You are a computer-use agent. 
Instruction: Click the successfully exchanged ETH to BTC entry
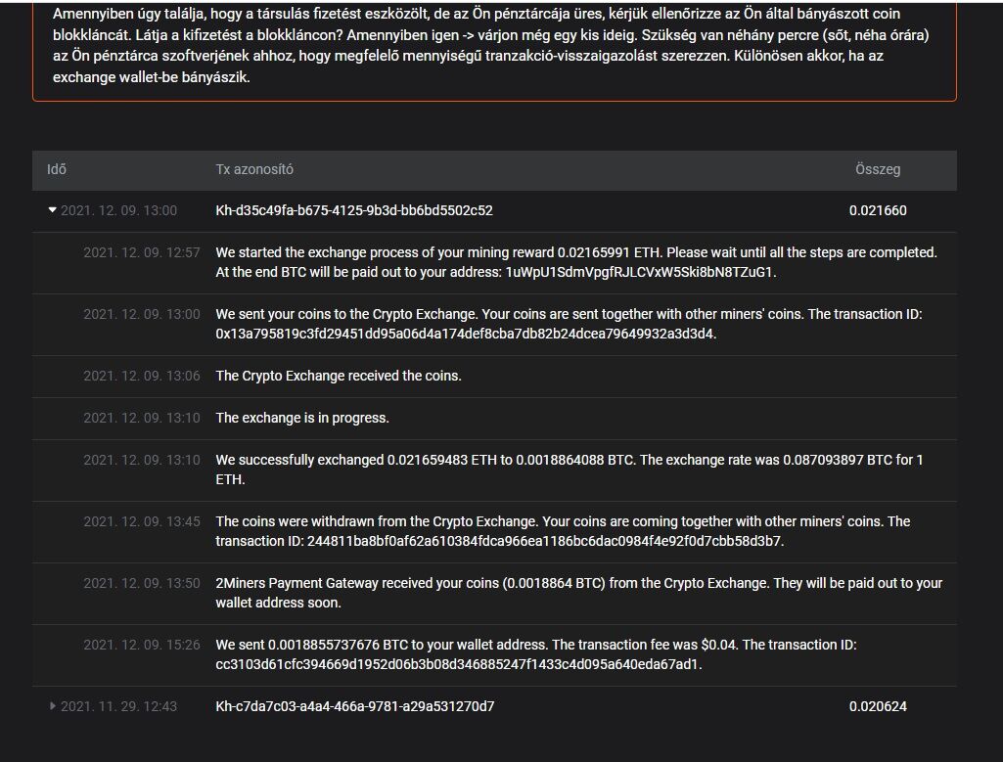click(569, 470)
